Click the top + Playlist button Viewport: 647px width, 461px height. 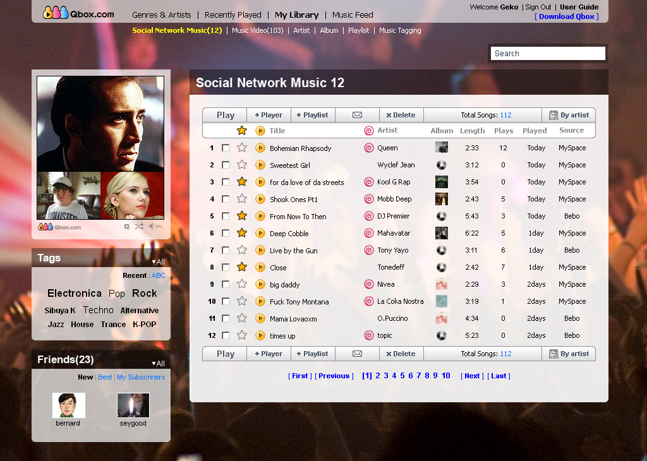[313, 115]
